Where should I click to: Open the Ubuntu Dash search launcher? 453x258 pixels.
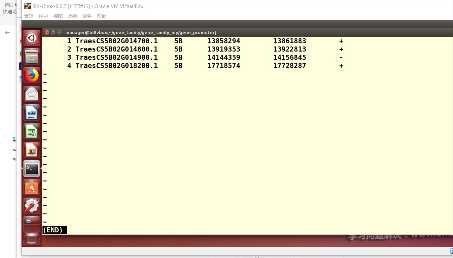[x=32, y=38]
